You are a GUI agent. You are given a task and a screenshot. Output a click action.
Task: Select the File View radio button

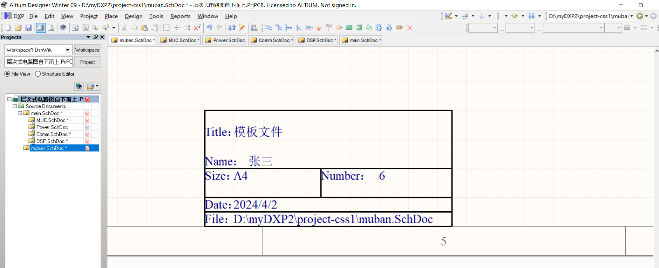[7, 74]
